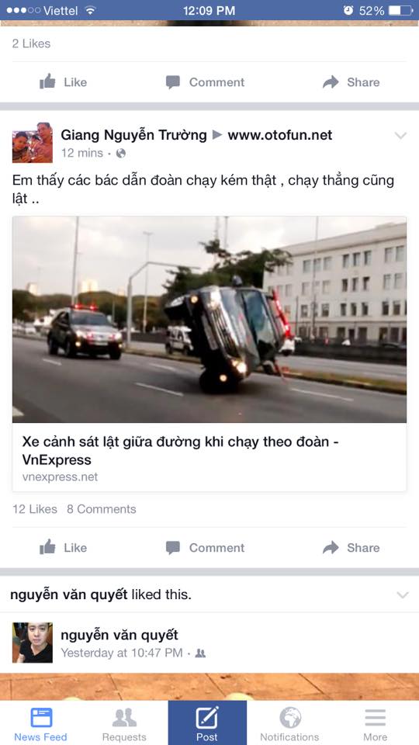Tap the Comment button under 2 Likes
Viewport: 419px width, 745px height.
205,81
